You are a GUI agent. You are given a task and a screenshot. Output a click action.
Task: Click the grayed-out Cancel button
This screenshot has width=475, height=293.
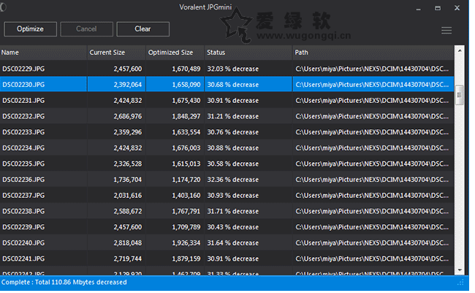pyautogui.click(x=87, y=29)
